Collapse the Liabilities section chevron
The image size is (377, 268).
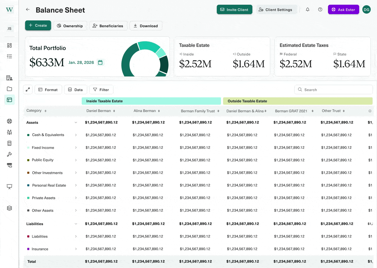[76, 224]
